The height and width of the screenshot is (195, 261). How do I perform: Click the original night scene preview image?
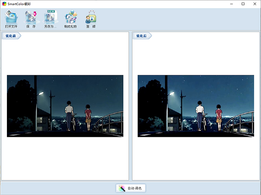pyautogui.click(x=65, y=106)
